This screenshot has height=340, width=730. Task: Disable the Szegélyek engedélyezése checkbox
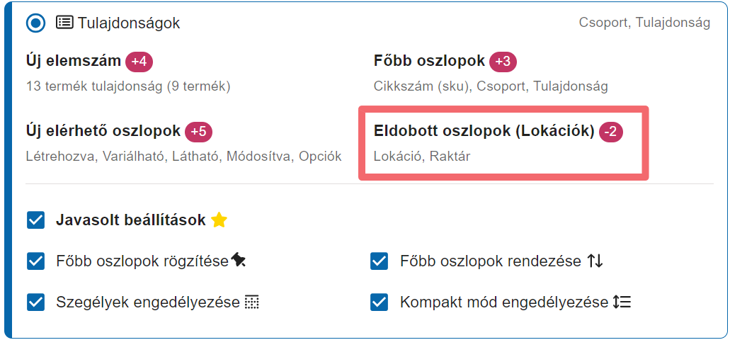(36, 302)
